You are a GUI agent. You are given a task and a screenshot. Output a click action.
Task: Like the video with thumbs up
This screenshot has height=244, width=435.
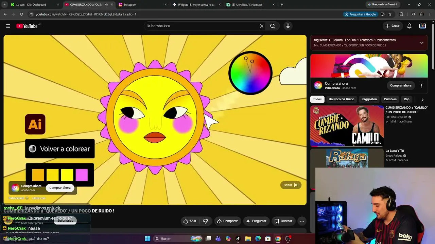click(190, 221)
